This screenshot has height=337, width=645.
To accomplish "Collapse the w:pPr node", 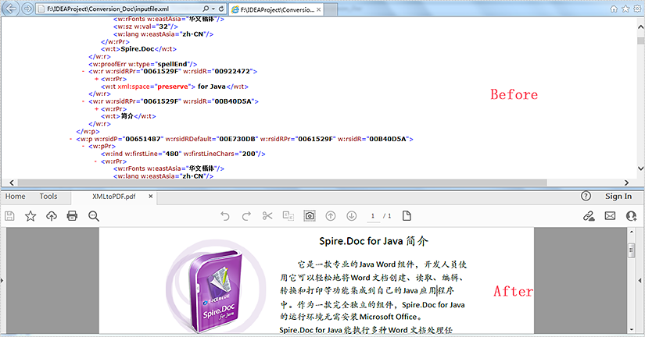I will click(83, 146).
